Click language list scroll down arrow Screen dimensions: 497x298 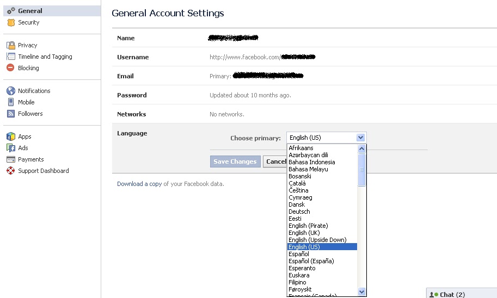pyautogui.click(x=361, y=291)
